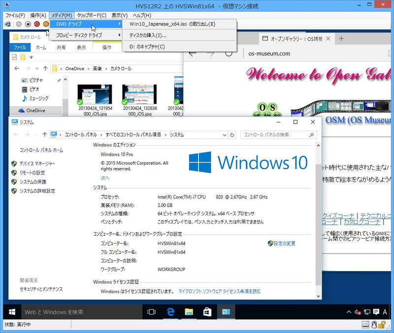Click the Control Panel search field
The height and width of the screenshot is (333, 394).
[x=278, y=135]
